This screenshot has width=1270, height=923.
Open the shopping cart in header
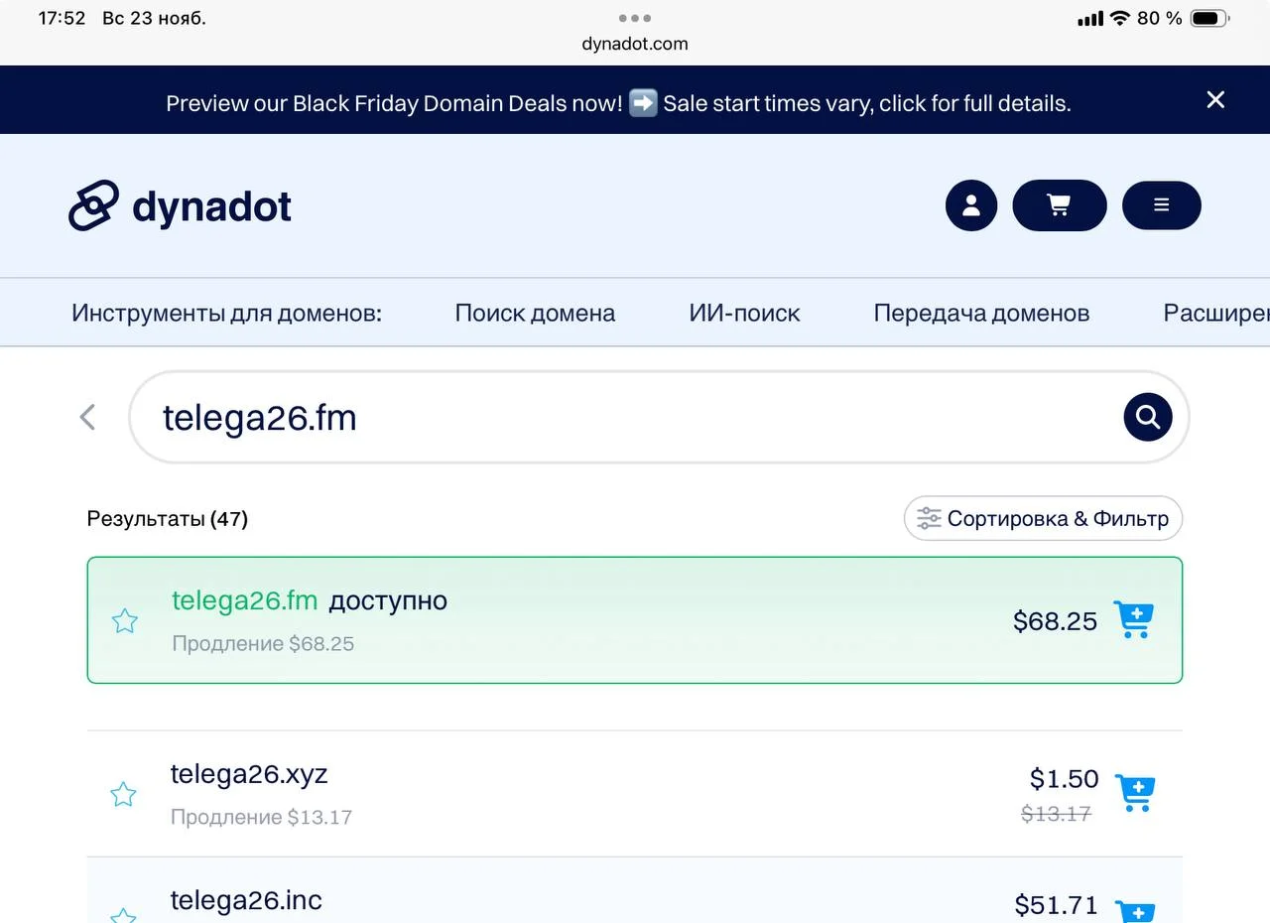[1059, 205]
